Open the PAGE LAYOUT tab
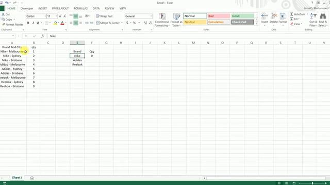Screen dimensions: 330x185 tap(60, 8)
